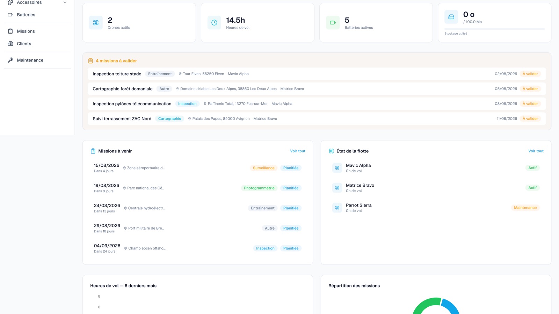The image size is (559, 314).
Task: Select the 24/08/2026 upcoming mission
Action: (x=198, y=208)
